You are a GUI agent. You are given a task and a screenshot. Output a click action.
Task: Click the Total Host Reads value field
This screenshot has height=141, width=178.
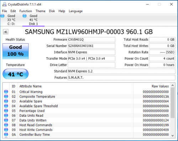(x=162, y=40)
